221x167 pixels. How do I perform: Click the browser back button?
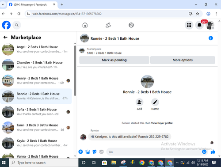pyautogui.click(x=4, y=14)
